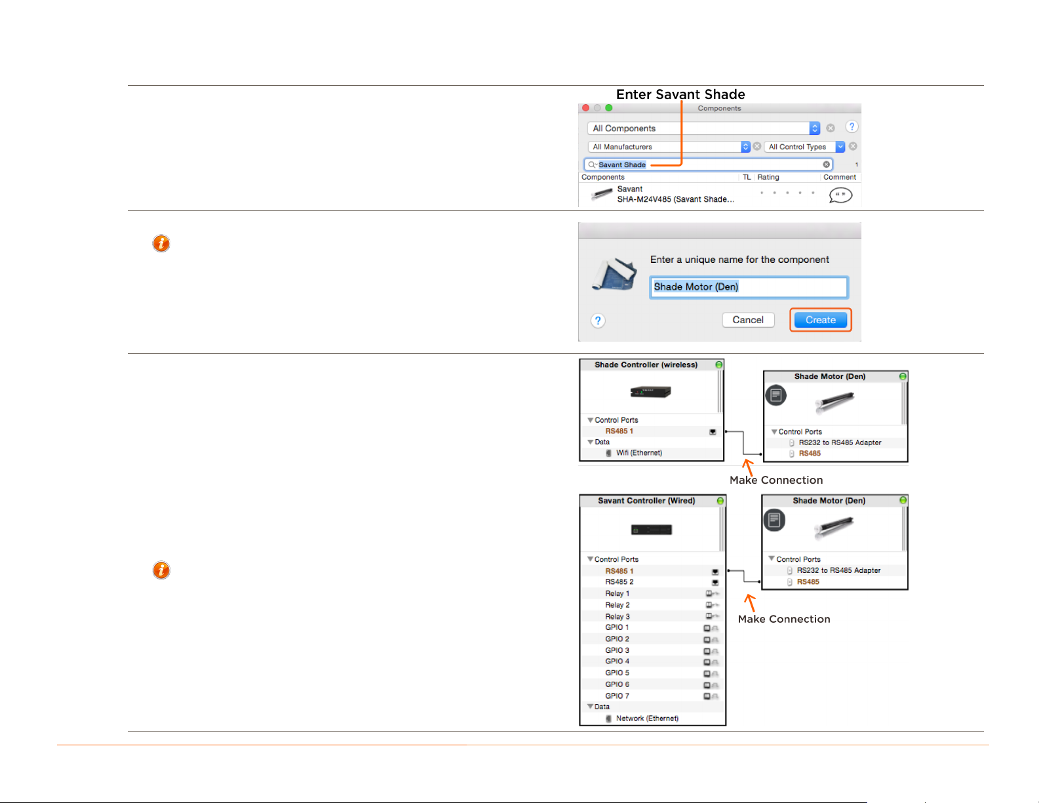The image size is (1039, 803).
Task: Click the Savant Shade search field
Action: coord(709,165)
